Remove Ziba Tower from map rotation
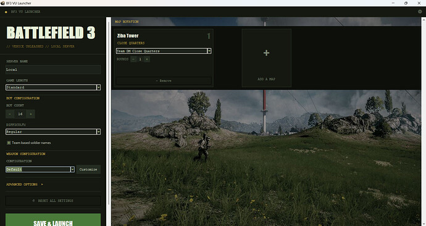This screenshot has width=426, height=226. pyautogui.click(x=164, y=81)
